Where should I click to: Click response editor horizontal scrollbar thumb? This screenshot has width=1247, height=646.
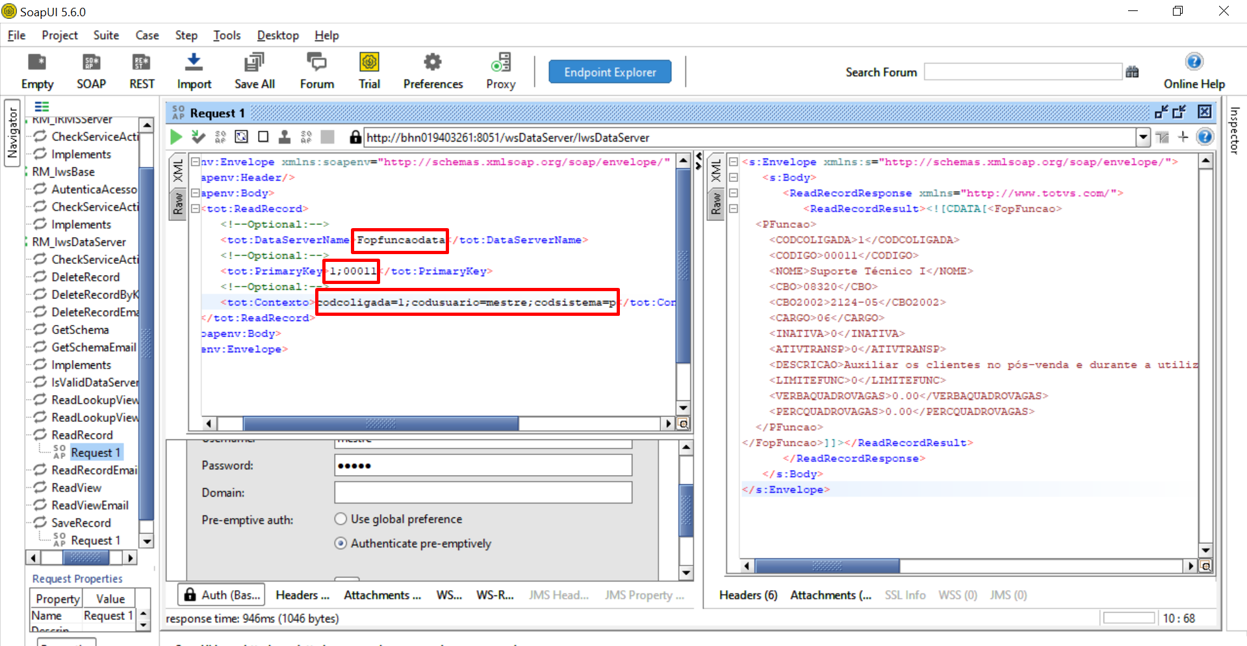click(827, 566)
